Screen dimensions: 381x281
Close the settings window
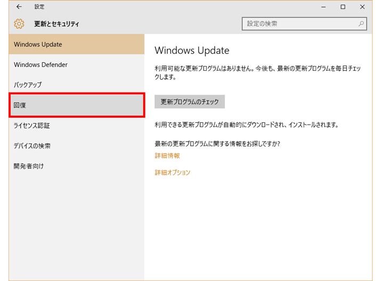click(362, 7)
